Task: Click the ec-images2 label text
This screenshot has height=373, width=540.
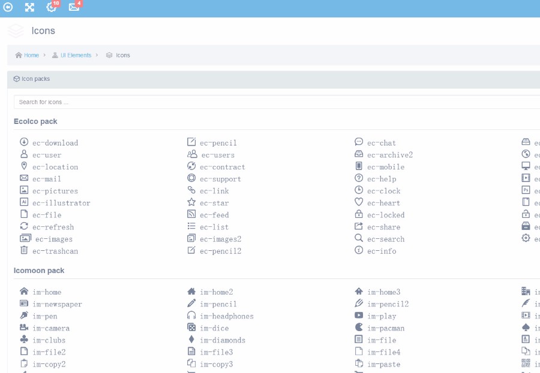Action: click(x=220, y=239)
